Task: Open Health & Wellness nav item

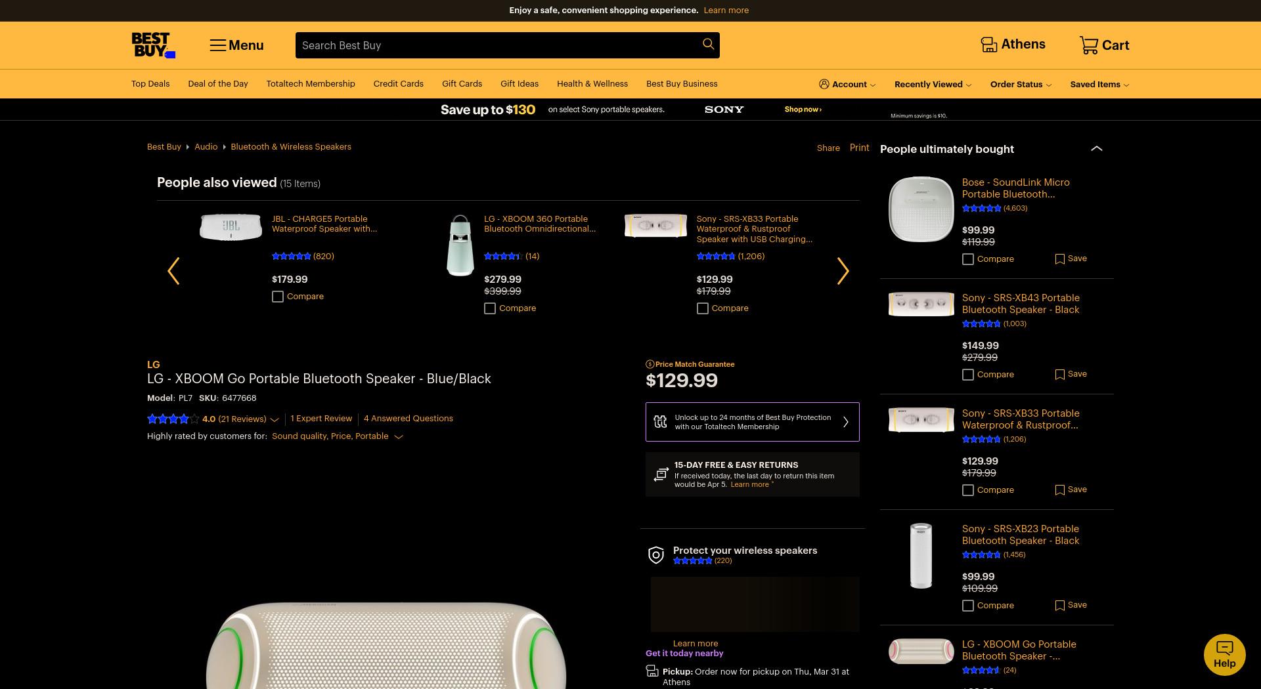Action: click(x=592, y=83)
